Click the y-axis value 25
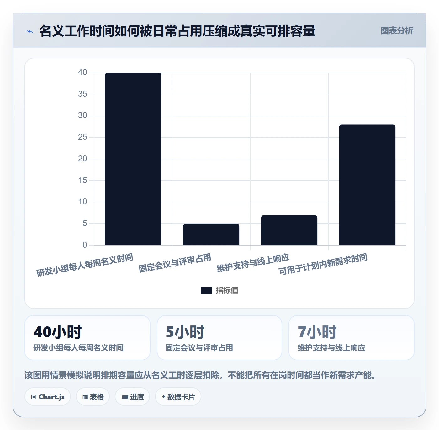 click(x=82, y=137)
